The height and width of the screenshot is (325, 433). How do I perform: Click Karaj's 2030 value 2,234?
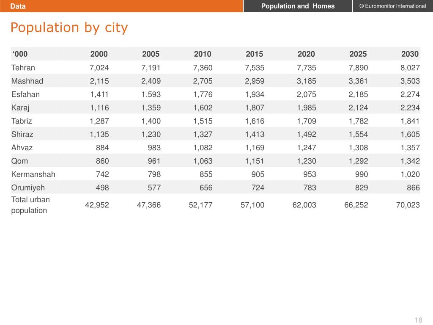click(x=410, y=108)
